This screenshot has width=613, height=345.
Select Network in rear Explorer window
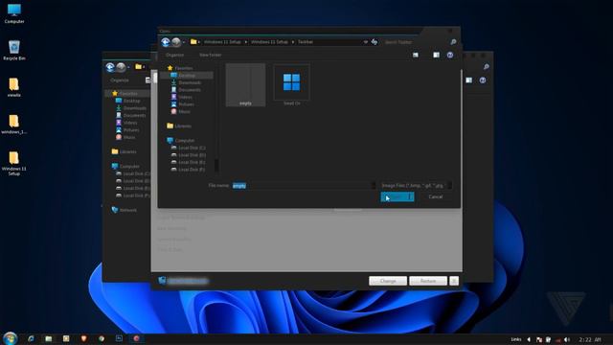125,210
